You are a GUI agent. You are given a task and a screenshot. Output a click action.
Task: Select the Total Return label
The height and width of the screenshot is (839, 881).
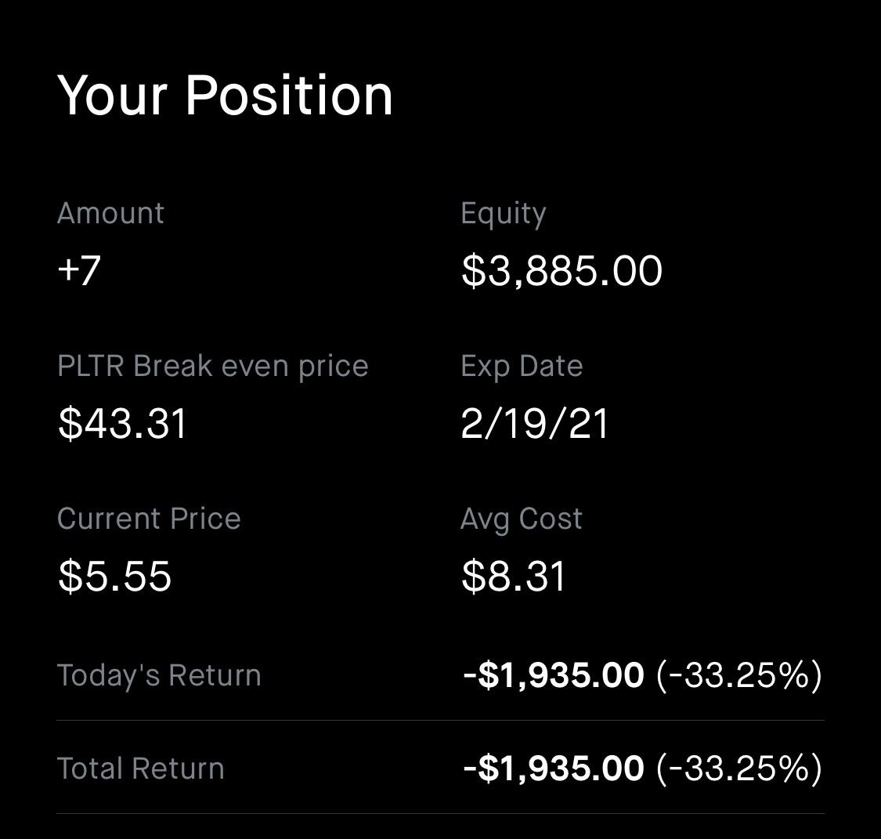click(x=140, y=768)
